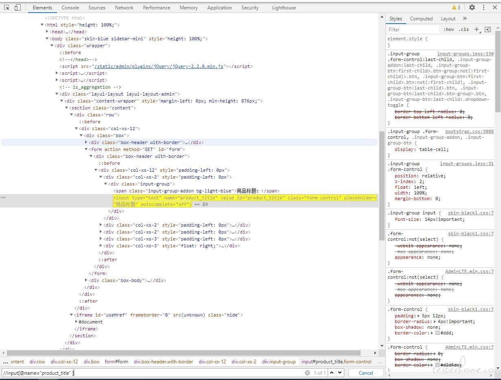Select div.row in breadcrumb bar
The height and width of the screenshot is (380, 501).
[37, 362]
